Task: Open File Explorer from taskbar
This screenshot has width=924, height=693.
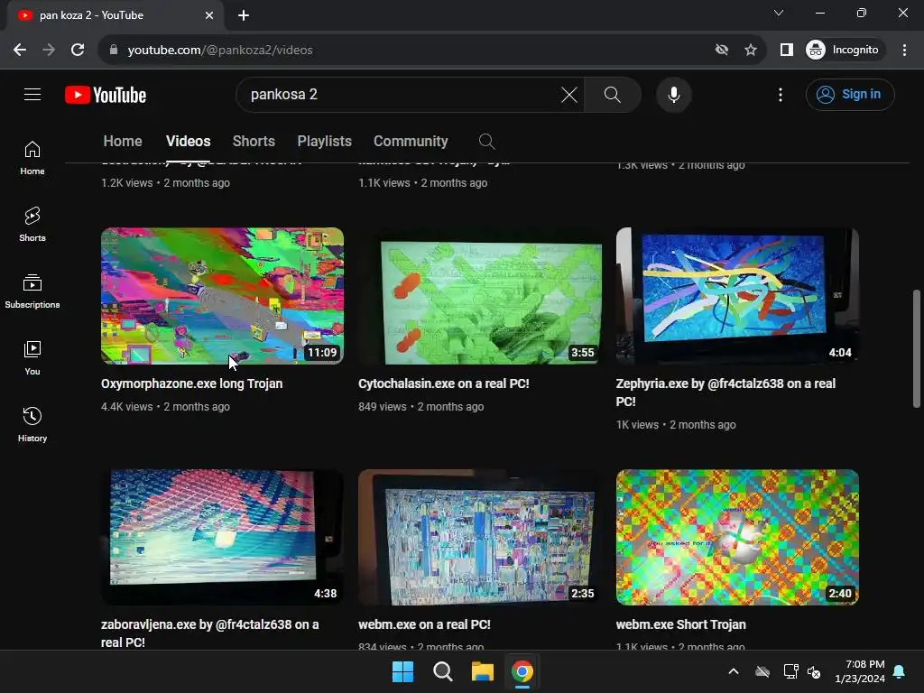Action: coord(482,671)
